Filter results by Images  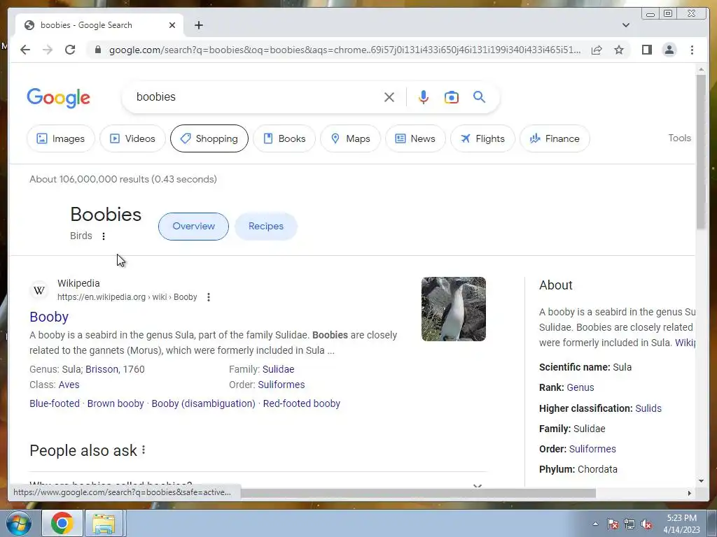(x=61, y=138)
